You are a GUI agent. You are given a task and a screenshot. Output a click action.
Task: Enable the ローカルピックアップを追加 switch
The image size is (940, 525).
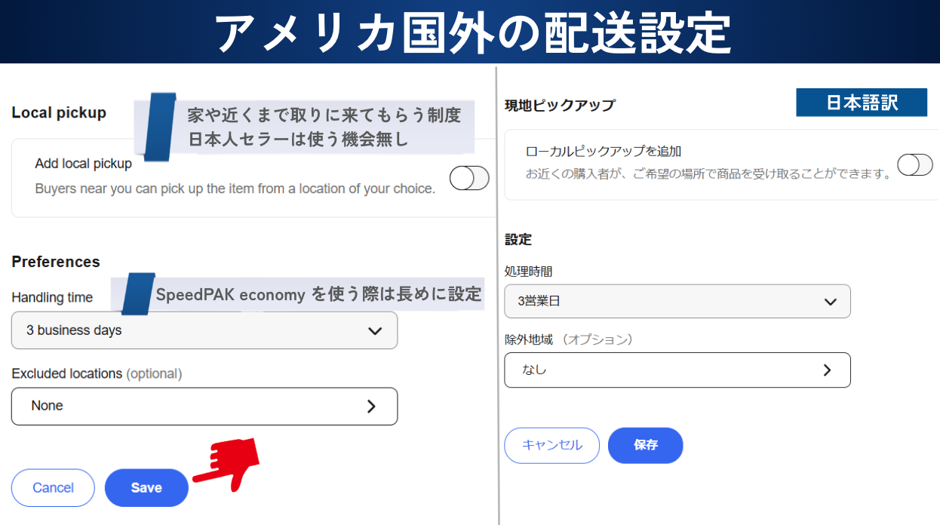pyautogui.click(x=914, y=164)
